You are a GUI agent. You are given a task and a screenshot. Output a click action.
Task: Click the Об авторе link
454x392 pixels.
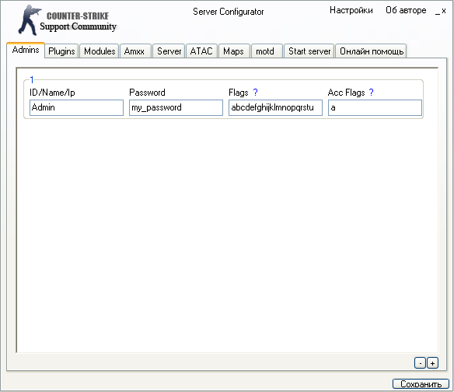tap(406, 10)
